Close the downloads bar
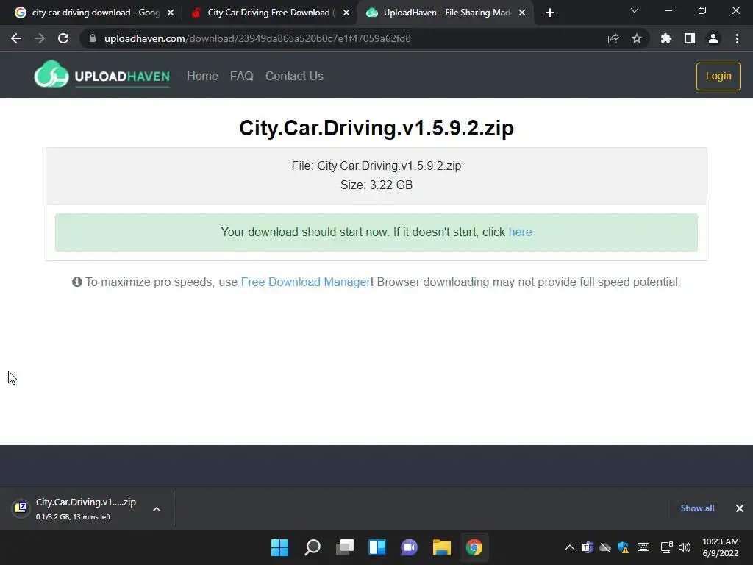753x565 pixels. (x=740, y=508)
